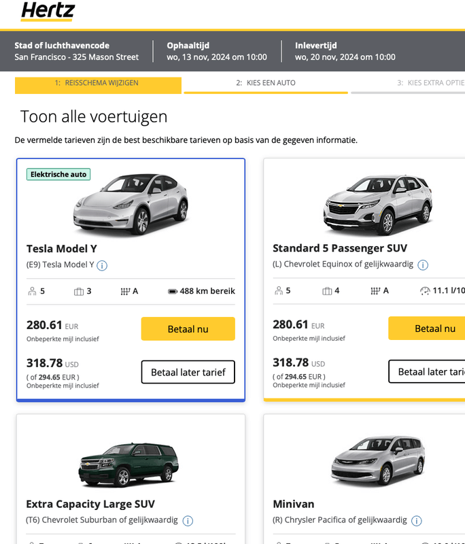Open info icon for Tesla Model Y
This screenshot has width=465, height=544.
102,265
